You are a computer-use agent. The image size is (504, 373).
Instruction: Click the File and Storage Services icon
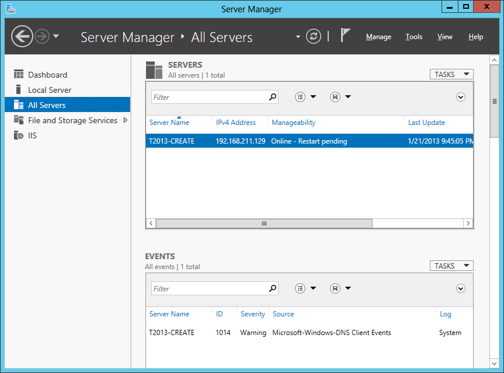[18, 120]
